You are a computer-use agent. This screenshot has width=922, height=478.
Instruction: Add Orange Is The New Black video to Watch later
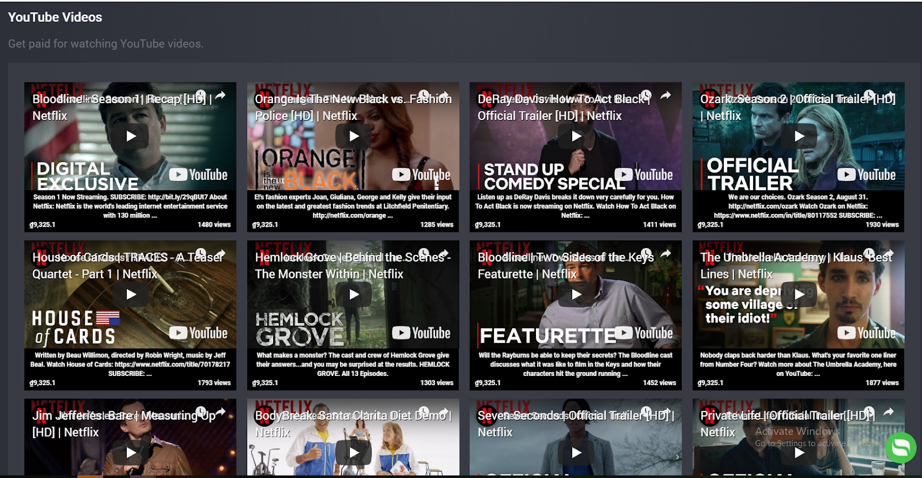click(x=424, y=95)
